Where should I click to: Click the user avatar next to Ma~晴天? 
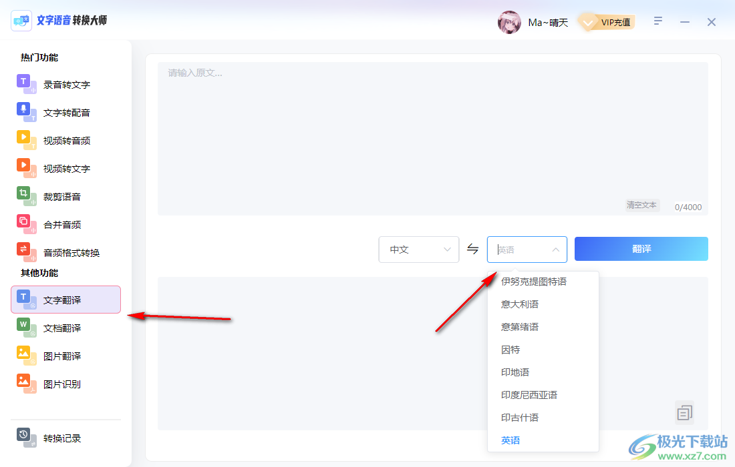click(x=510, y=22)
